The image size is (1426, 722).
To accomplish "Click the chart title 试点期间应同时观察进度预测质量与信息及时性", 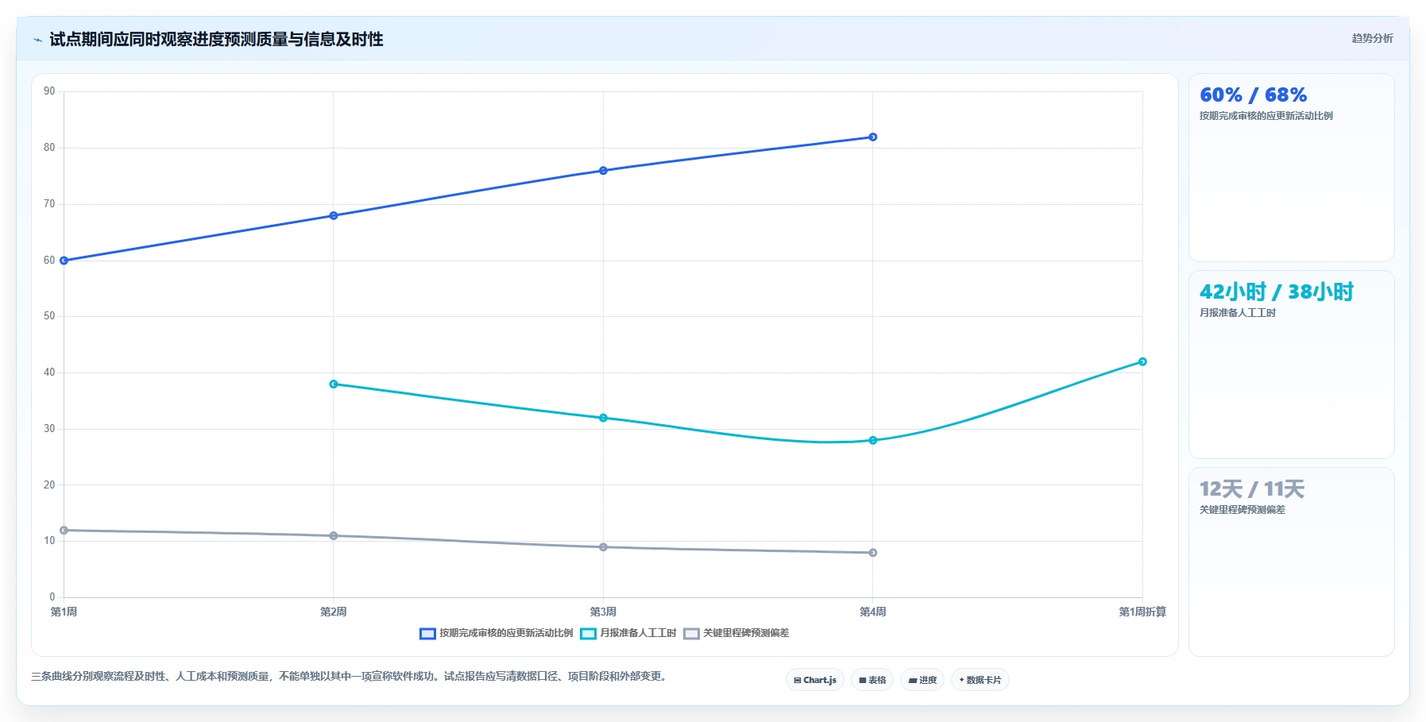I will (216, 40).
